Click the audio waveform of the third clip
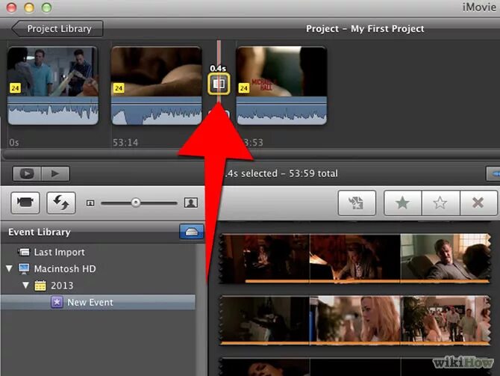500x376 pixels. (x=281, y=111)
